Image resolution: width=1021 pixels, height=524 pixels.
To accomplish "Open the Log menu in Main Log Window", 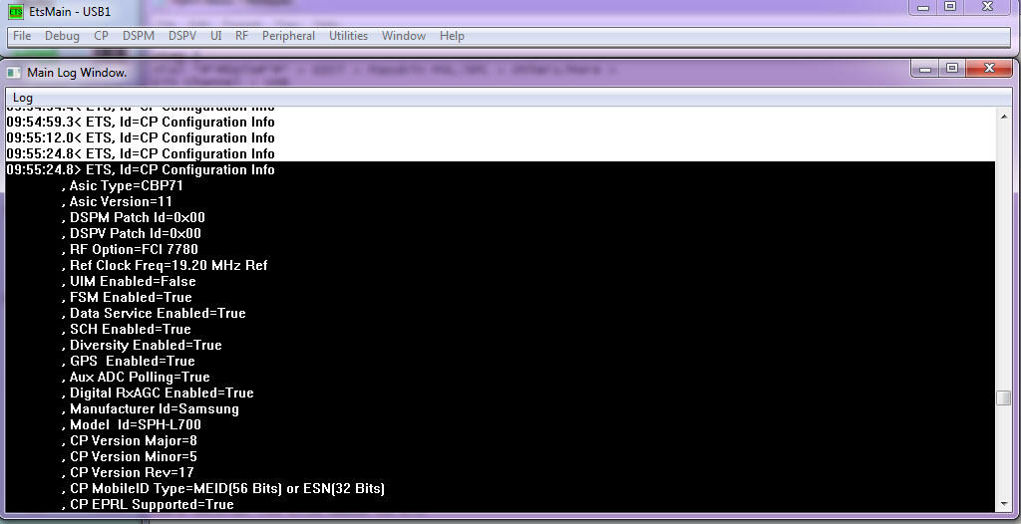I will [23, 98].
